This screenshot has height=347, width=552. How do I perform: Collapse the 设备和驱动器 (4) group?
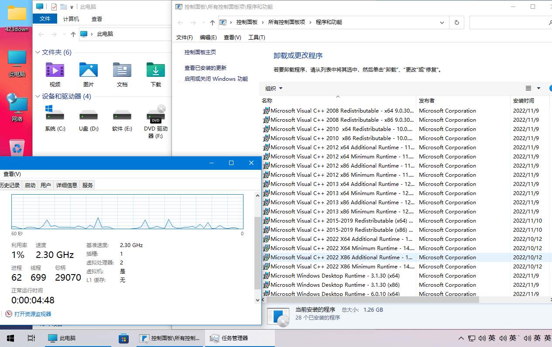point(38,96)
